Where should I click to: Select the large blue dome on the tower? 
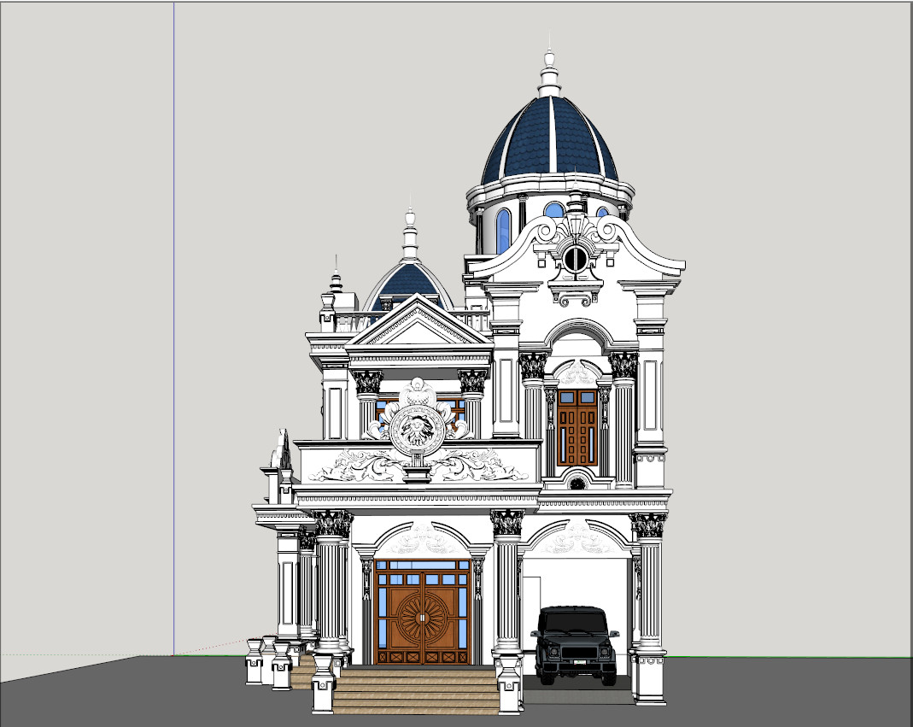549,140
